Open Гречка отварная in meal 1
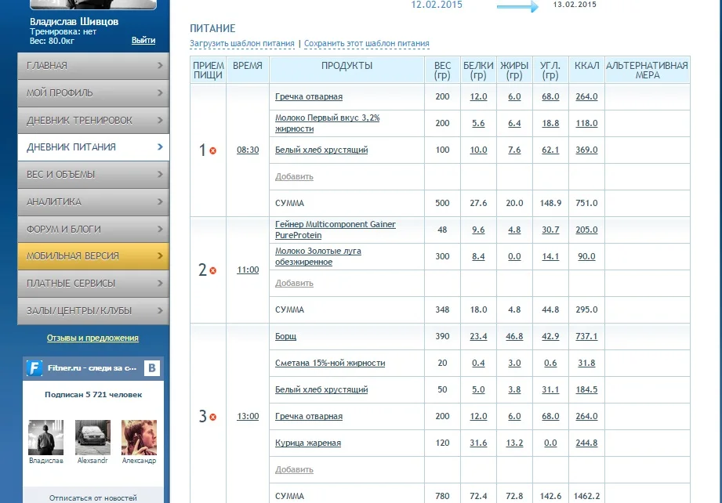 point(309,96)
